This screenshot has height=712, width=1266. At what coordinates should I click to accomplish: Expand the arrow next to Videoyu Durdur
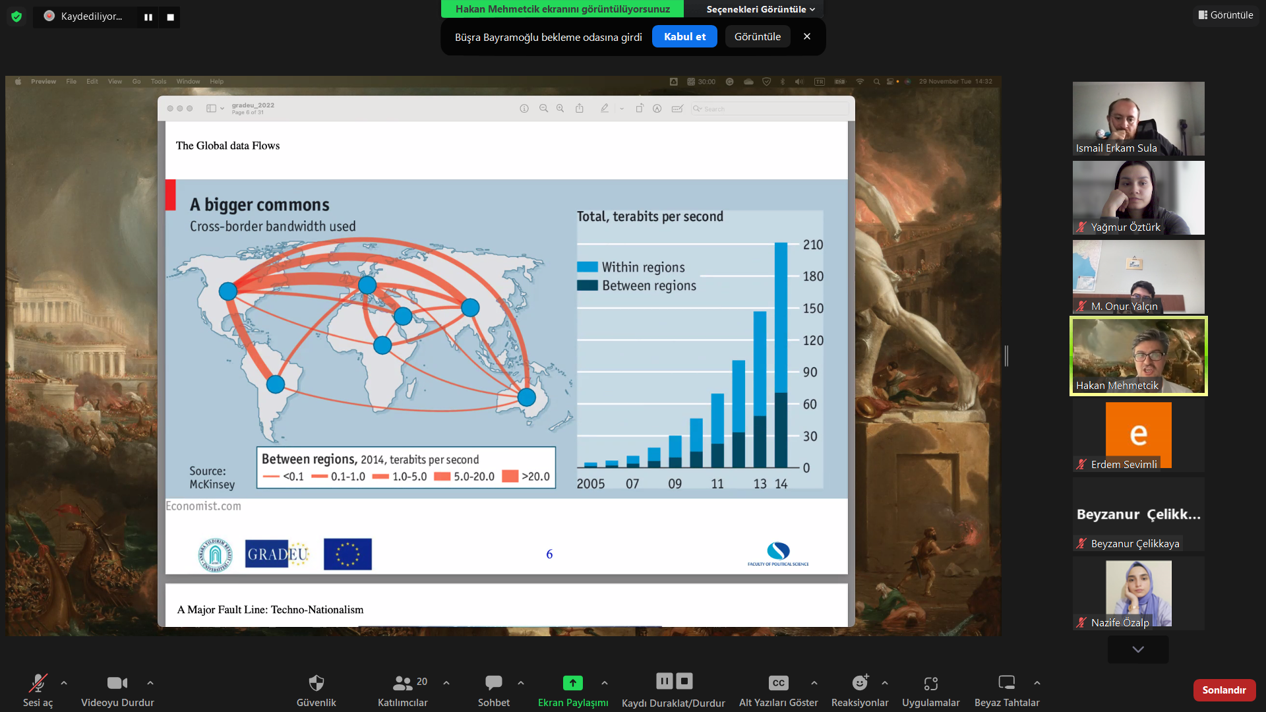point(150,683)
